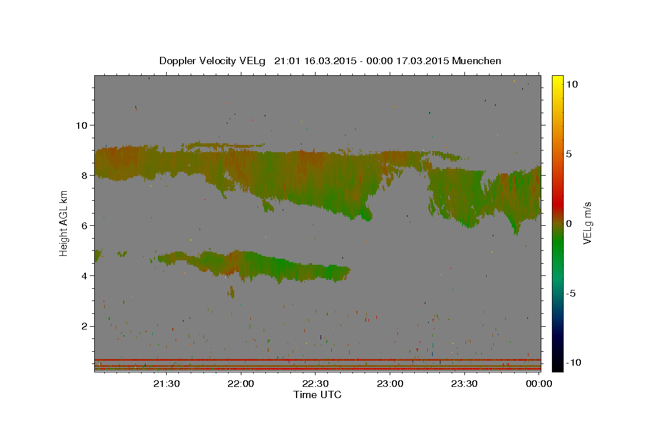The height and width of the screenshot is (446, 669).
Task: Click the 22:00 time tick label
Action: (241, 384)
